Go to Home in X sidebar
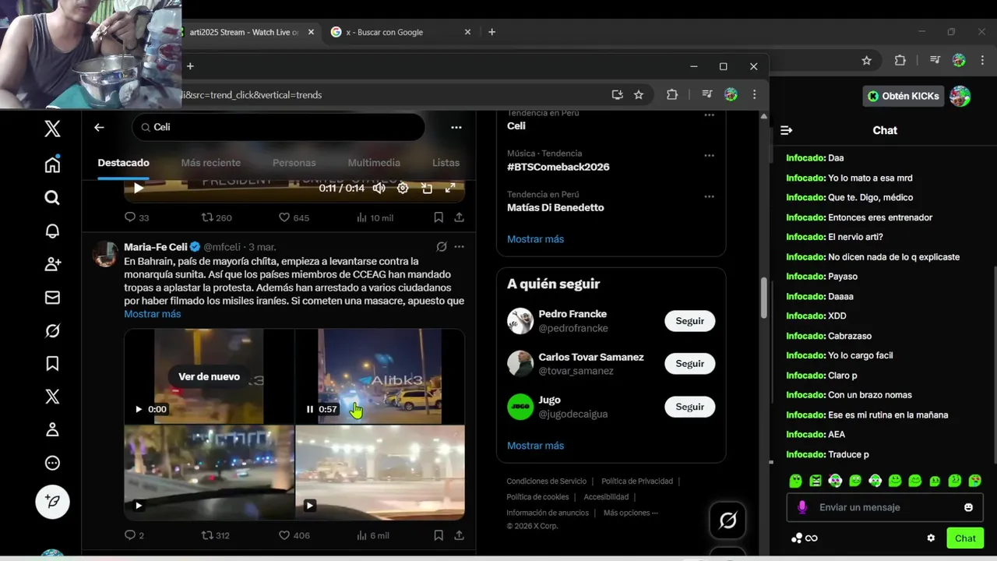997x561 pixels. click(52, 164)
